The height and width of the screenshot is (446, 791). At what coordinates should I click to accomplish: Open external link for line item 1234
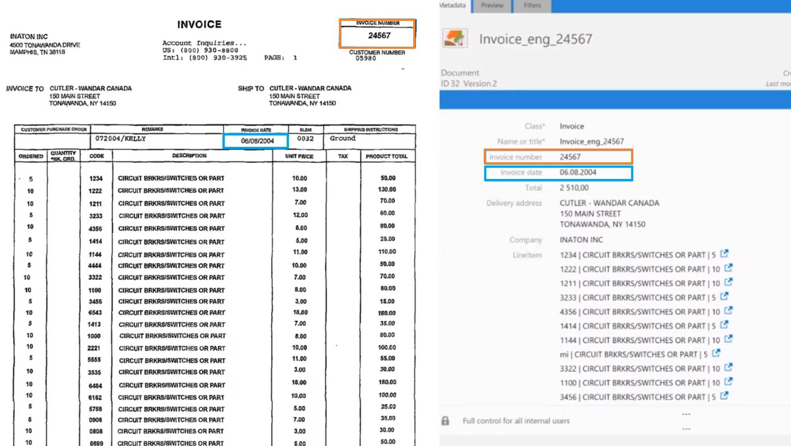point(724,254)
